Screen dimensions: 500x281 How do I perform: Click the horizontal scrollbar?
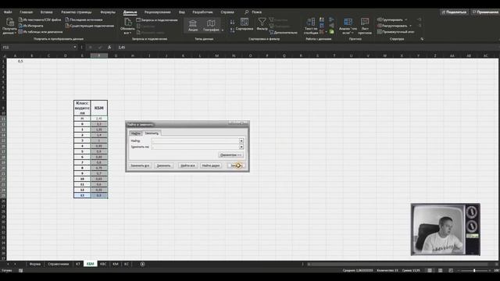[x=398, y=264]
